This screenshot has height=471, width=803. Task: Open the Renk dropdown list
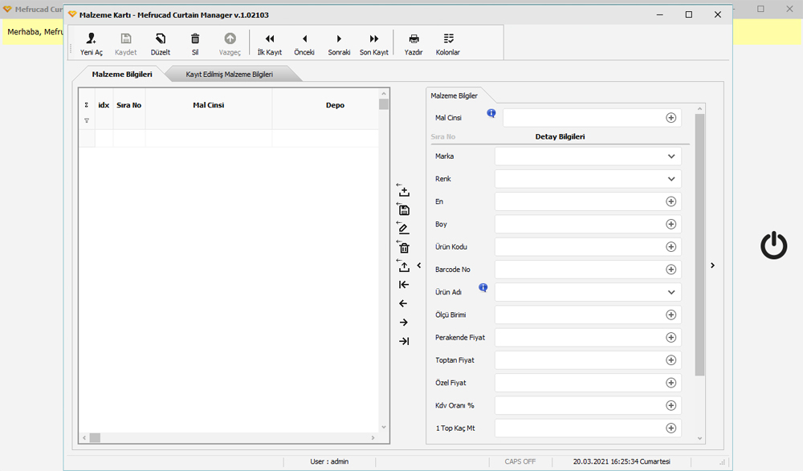[671, 179]
